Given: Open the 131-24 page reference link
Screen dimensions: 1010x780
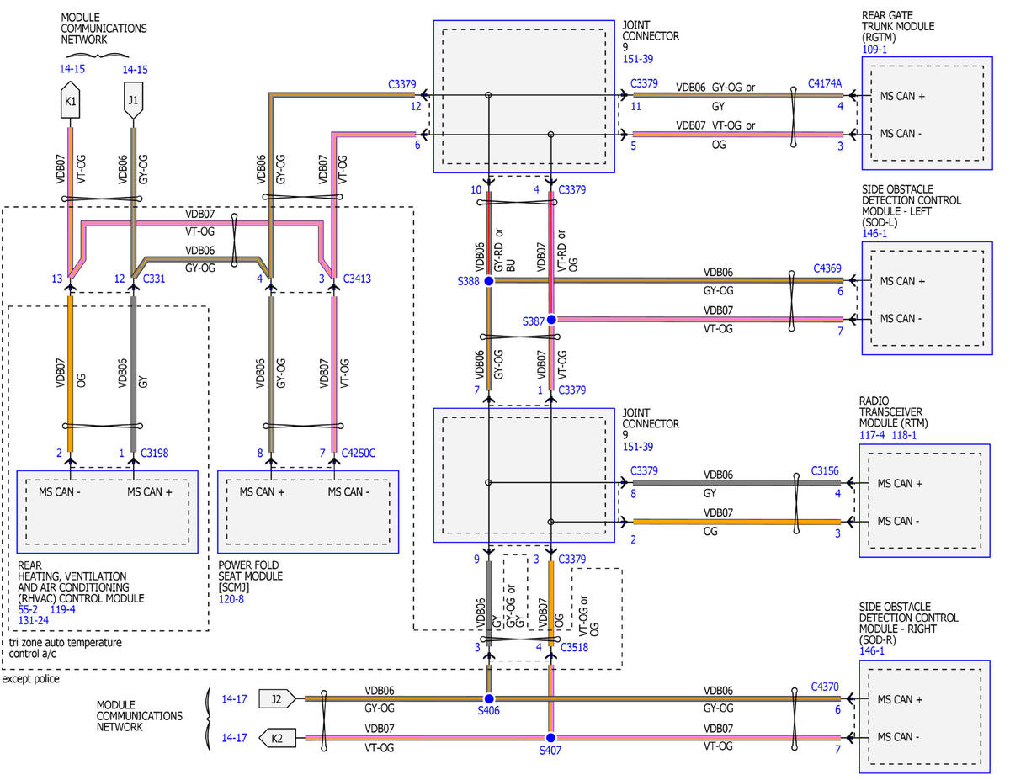Looking at the screenshot, I should [x=35, y=620].
